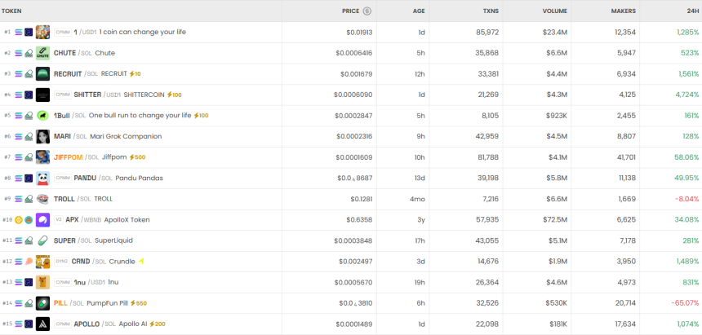This screenshot has width=702, height=335.
Task: Sort by the MAKERS column header
Action: tap(623, 11)
